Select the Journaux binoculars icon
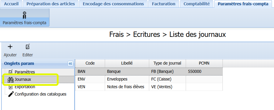274x110 pixels. tap(11, 80)
